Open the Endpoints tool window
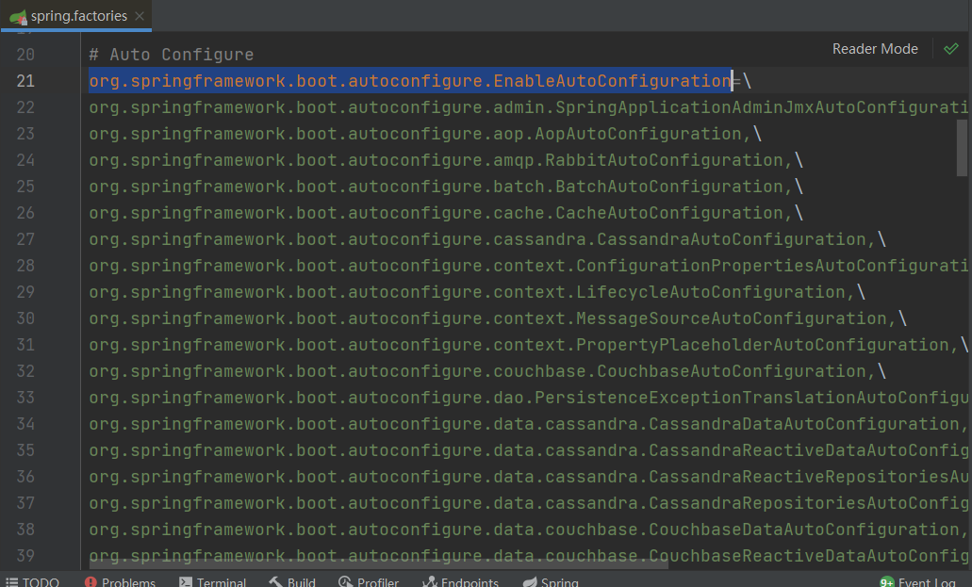Image resolution: width=972 pixels, height=587 pixels. click(x=461, y=581)
